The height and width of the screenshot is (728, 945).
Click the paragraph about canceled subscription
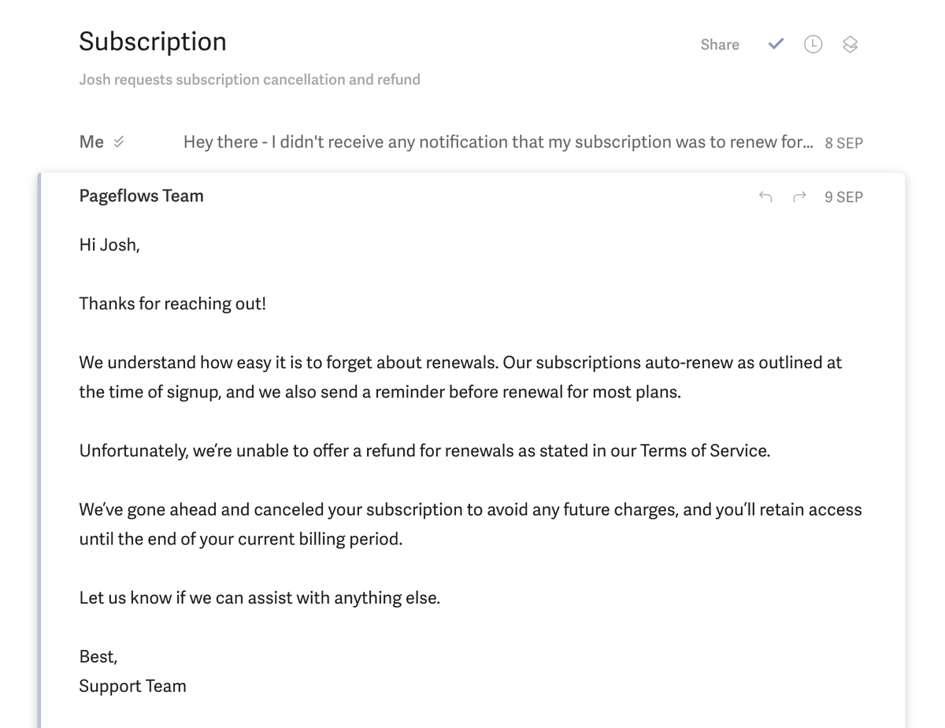[x=471, y=524]
